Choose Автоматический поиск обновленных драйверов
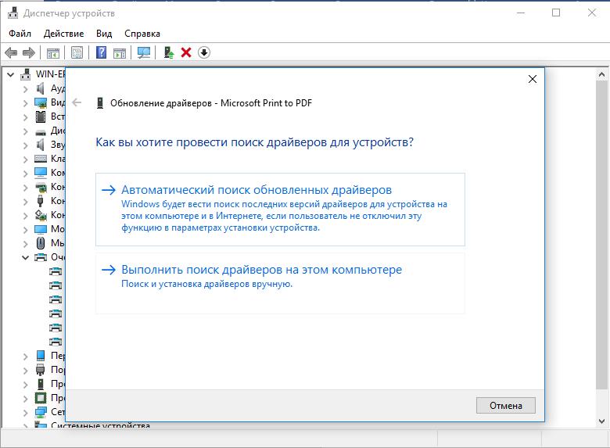The height and width of the screenshot is (448, 610). 257,190
